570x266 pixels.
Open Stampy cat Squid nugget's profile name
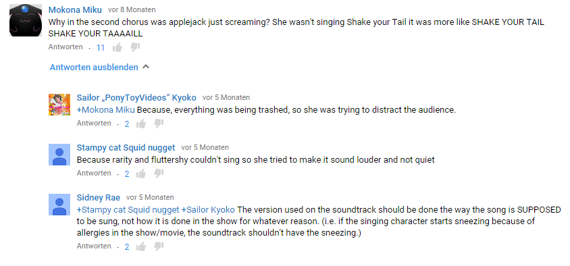(x=126, y=148)
